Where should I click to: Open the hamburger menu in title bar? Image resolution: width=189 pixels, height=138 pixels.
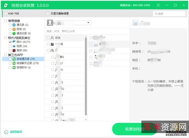(x=158, y=5)
